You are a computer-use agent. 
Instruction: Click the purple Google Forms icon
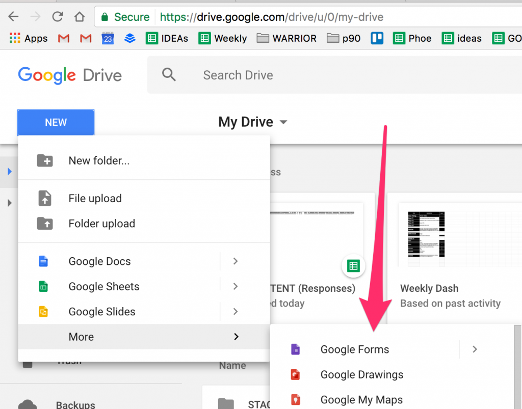[295, 349]
